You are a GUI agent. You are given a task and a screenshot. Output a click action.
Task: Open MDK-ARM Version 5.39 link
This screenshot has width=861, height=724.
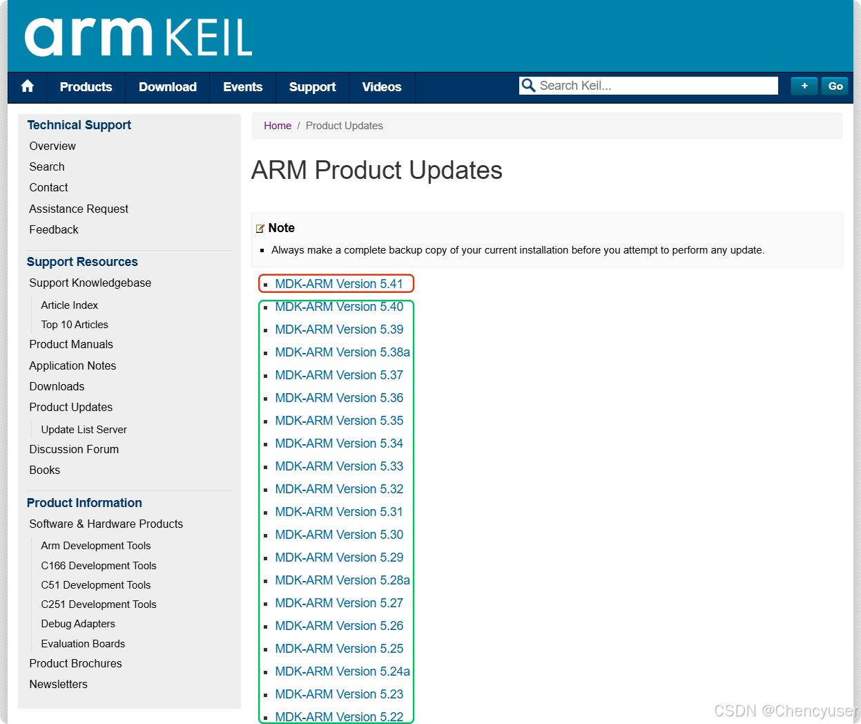point(339,330)
